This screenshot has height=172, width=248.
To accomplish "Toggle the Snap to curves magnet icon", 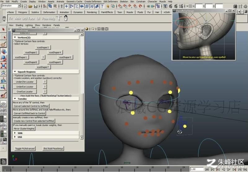I will 125,6.
